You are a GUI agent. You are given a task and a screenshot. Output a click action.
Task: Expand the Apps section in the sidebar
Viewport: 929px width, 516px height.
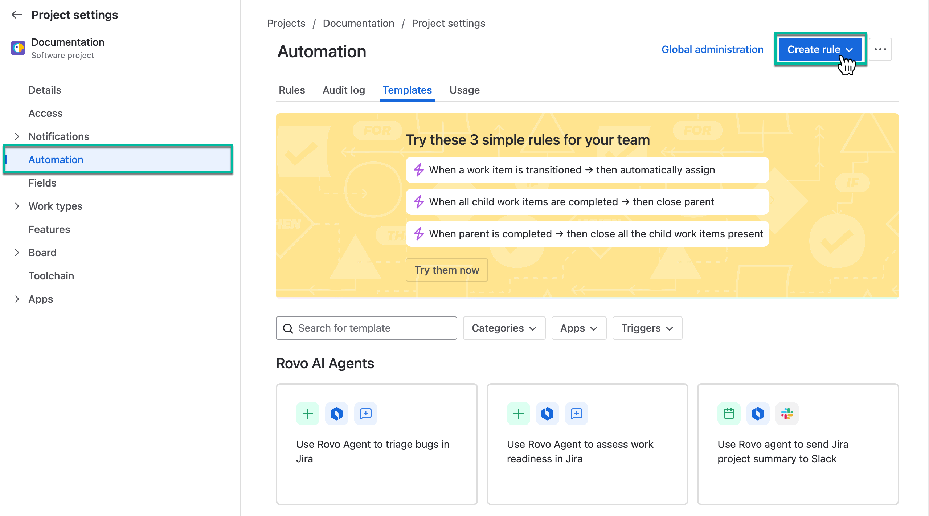pyautogui.click(x=17, y=299)
